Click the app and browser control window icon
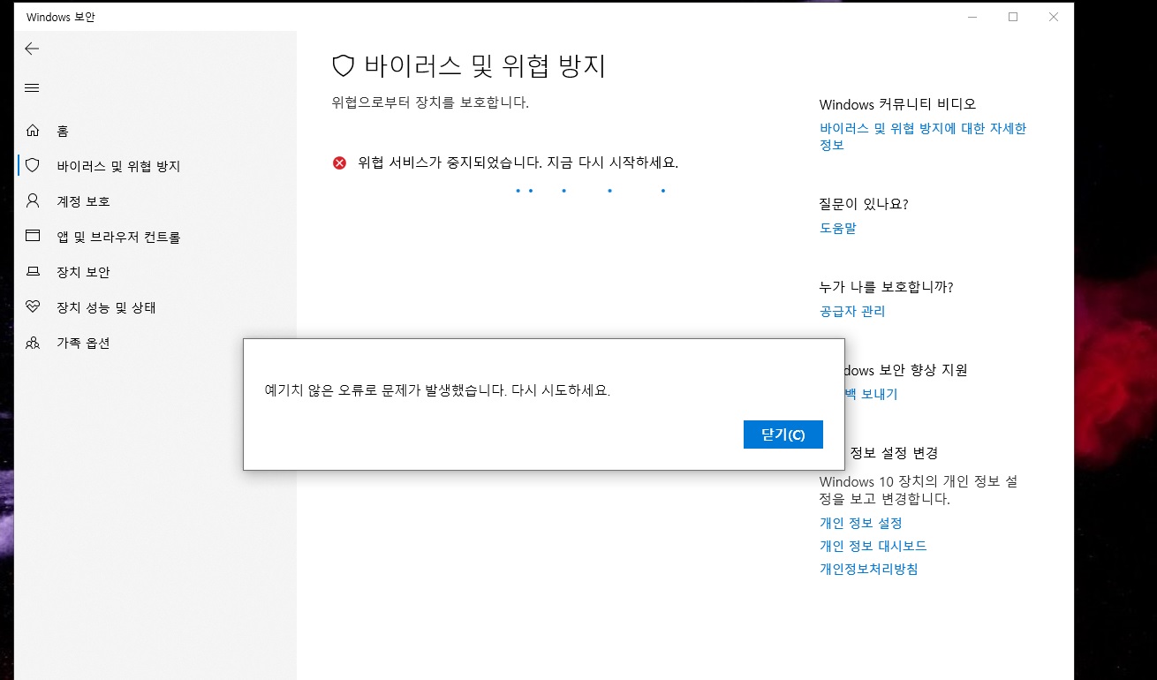Image resolution: width=1157 pixels, height=680 pixels. point(33,236)
